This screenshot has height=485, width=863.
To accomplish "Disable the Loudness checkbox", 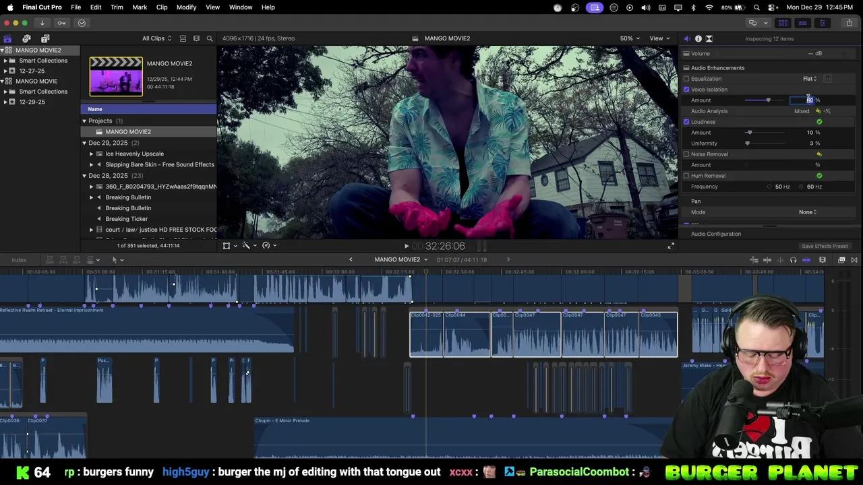I will click(x=686, y=122).
